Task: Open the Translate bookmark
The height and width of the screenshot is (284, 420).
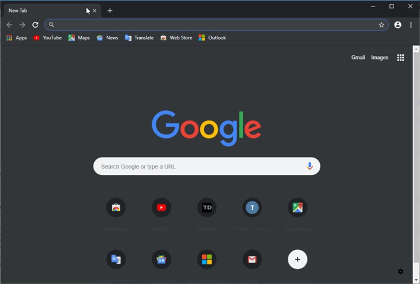Action: pyautogui.click(x=139, y=38)
